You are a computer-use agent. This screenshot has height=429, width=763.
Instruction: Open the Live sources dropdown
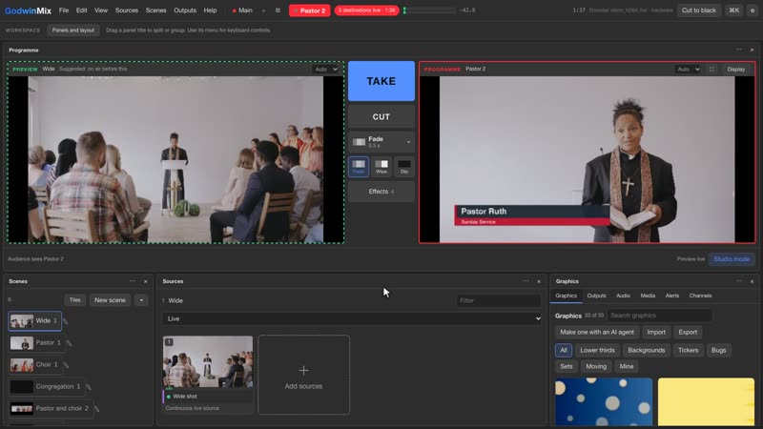click(x=352, y=318)
